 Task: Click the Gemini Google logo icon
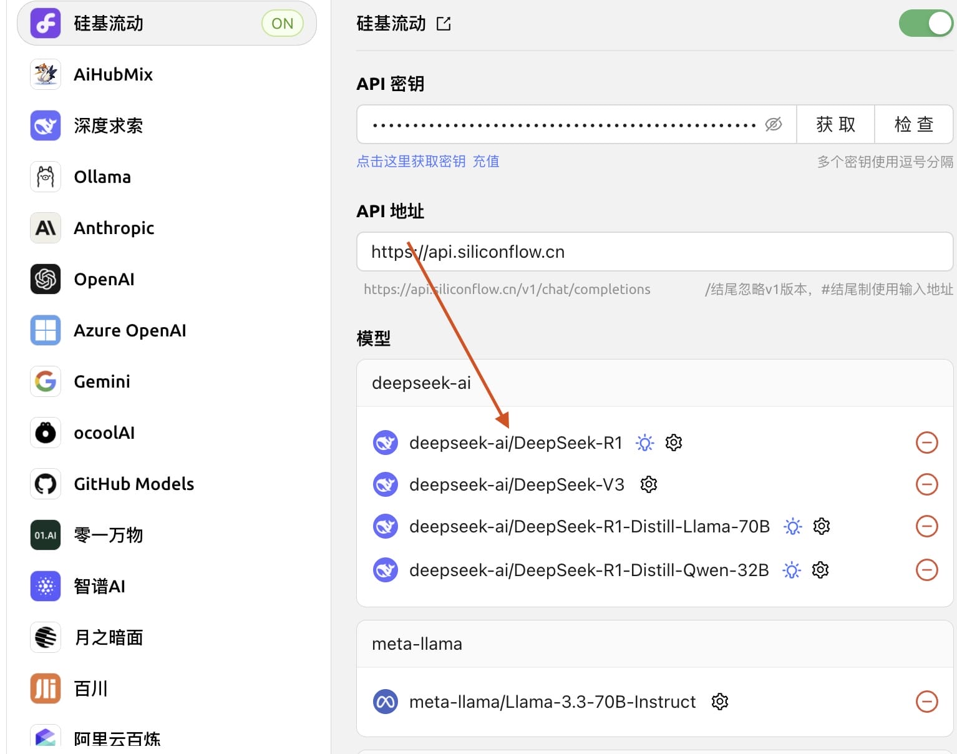[46, 381]
